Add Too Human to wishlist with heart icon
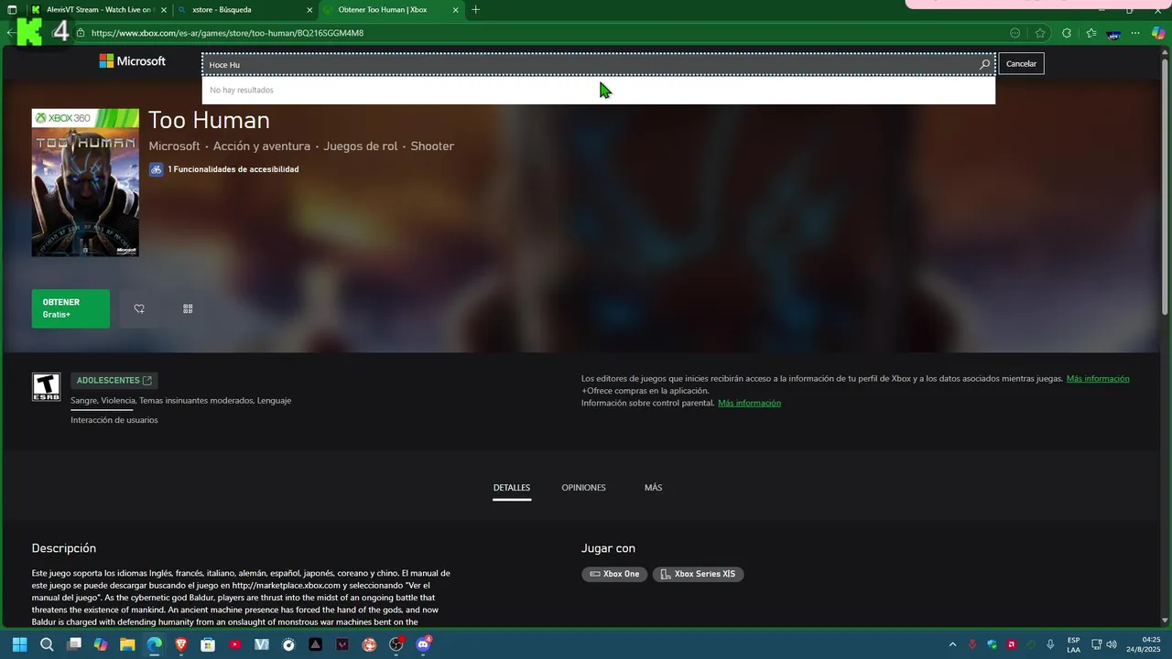The image size is (1172, 659). [x=139, y=309]
